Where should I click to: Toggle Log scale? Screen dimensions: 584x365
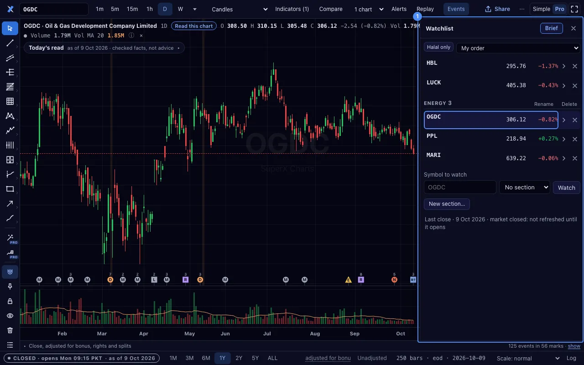tap(571, 358)
